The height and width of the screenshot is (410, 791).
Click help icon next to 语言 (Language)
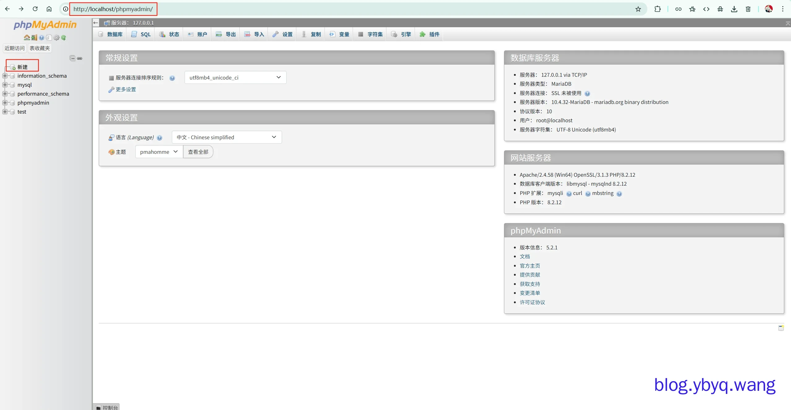[159, 138]
